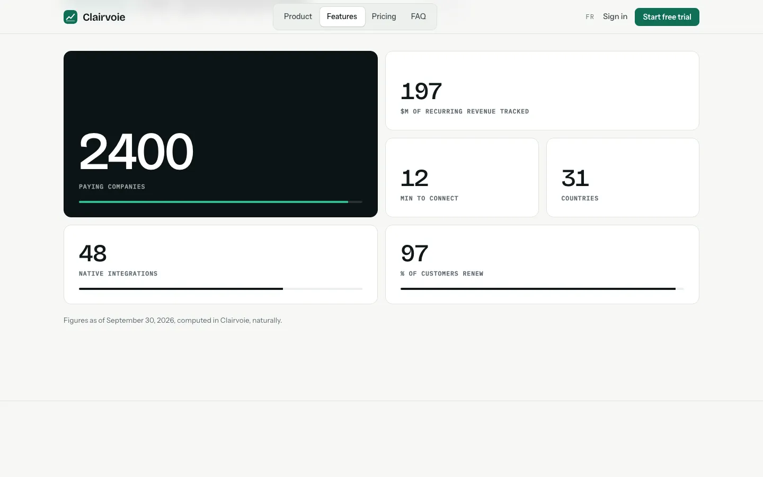
Task: Select the Features nav tab
Action: click(x=342, y=16)
